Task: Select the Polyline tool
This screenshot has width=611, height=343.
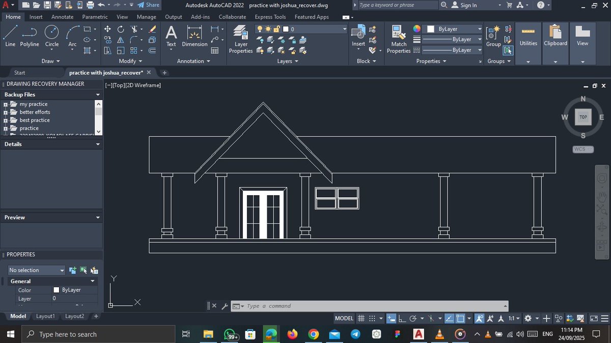Action: point(30,36)
